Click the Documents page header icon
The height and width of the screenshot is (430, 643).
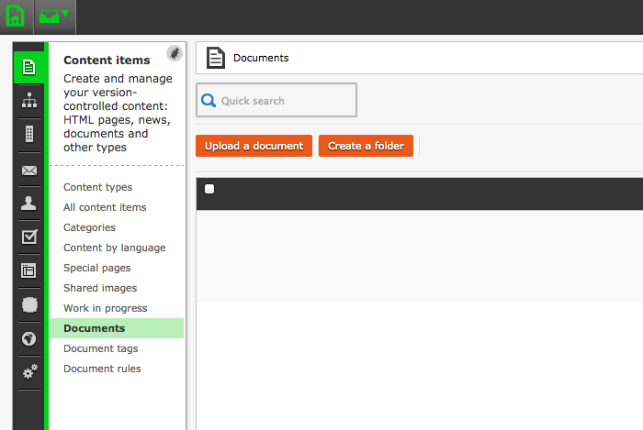click(x=216, y=58)
